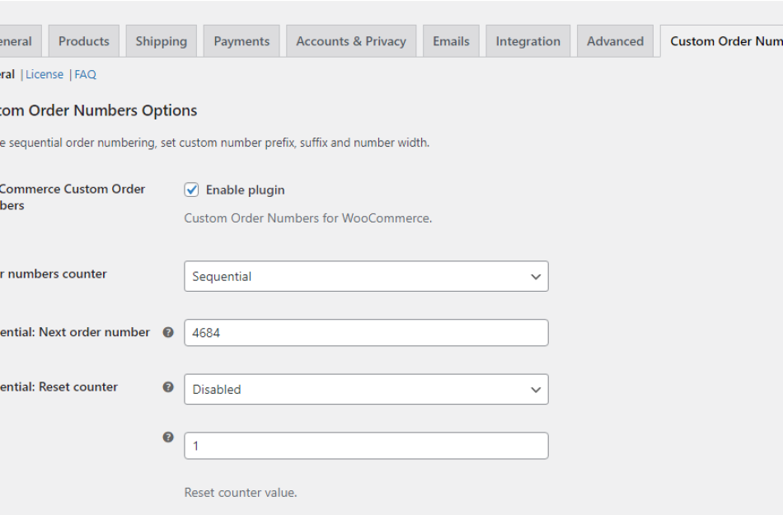Open the FAQ section link
The image size is (783, 515).
pyautogui.click(x=85, y=74)
